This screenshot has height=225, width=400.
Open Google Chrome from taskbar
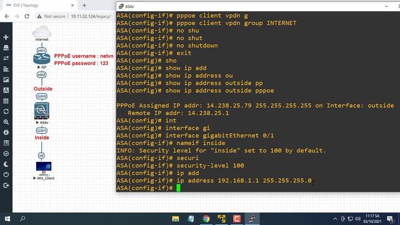click(206, 219)
